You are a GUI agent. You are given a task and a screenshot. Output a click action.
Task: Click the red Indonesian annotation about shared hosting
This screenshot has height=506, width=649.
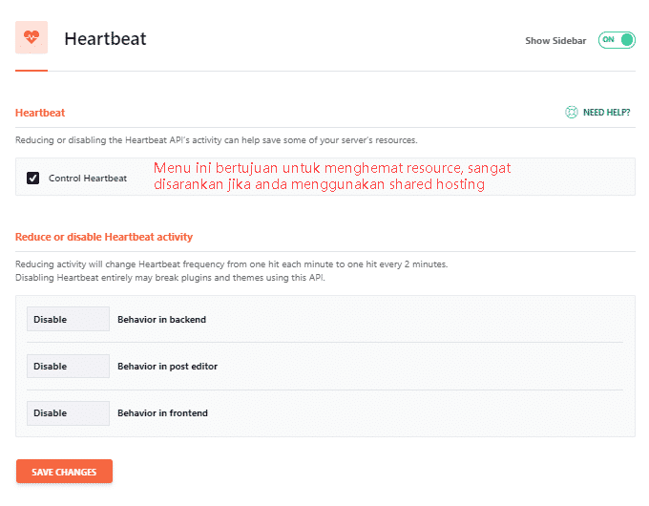click(x=332, y=176)
